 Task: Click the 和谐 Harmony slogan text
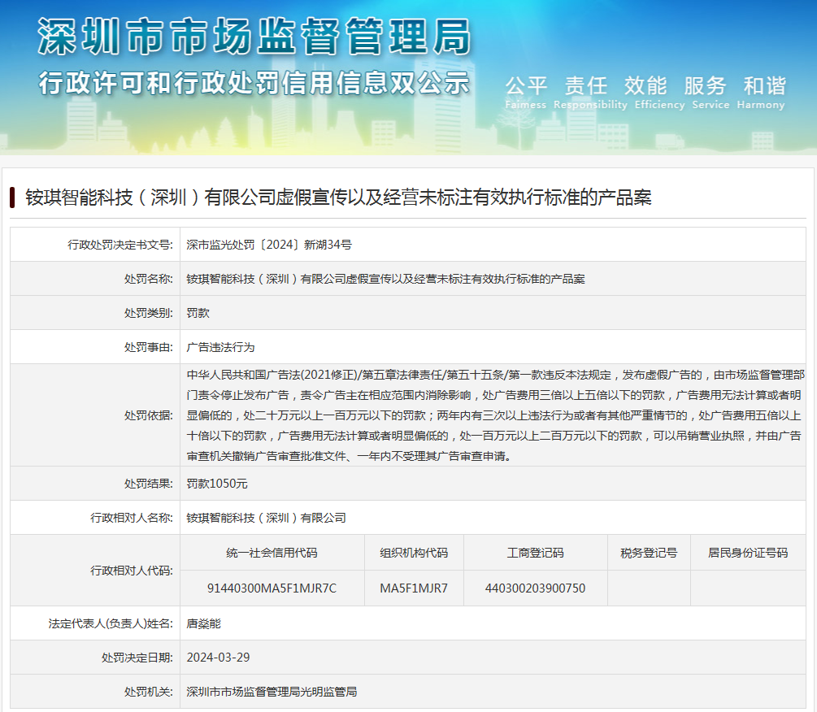coord(763,92)
